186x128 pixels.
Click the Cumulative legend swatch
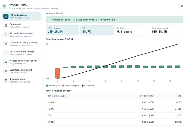(83, 86)
